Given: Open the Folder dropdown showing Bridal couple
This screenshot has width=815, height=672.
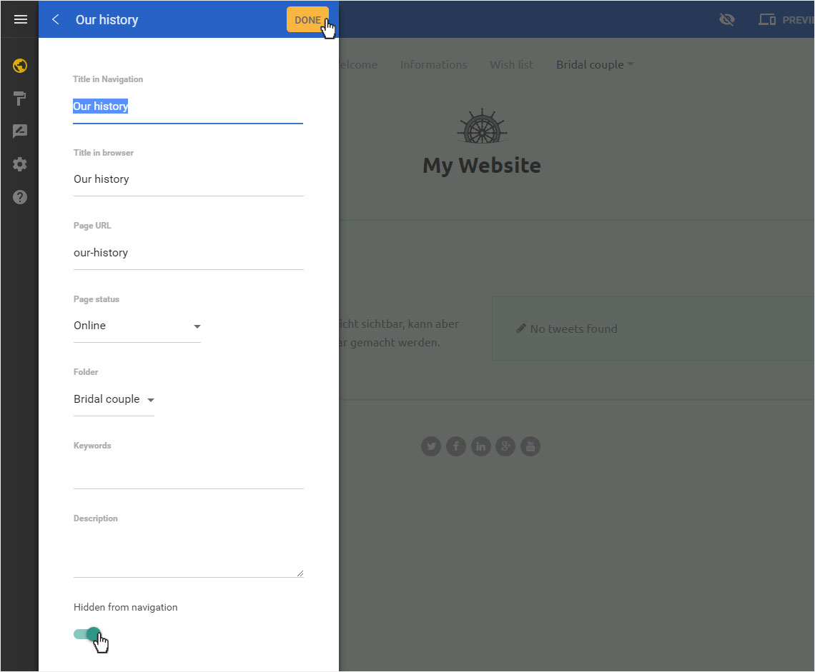Looking at the screenshot, I should (114, 399).
